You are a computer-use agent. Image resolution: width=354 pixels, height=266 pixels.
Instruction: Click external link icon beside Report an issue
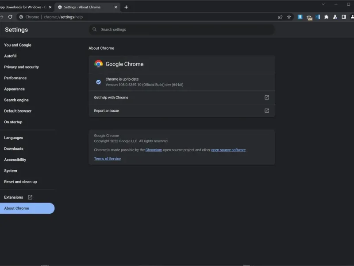[x=267, y=110]
